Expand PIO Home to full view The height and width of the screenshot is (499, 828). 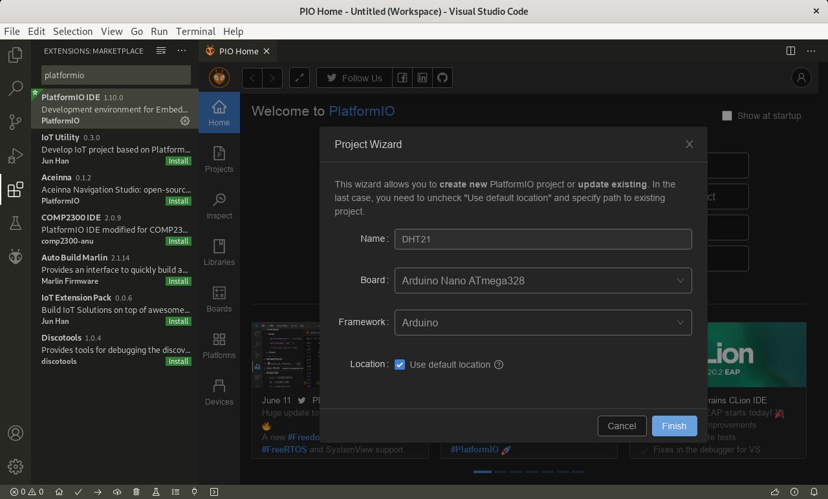point(300,78)
